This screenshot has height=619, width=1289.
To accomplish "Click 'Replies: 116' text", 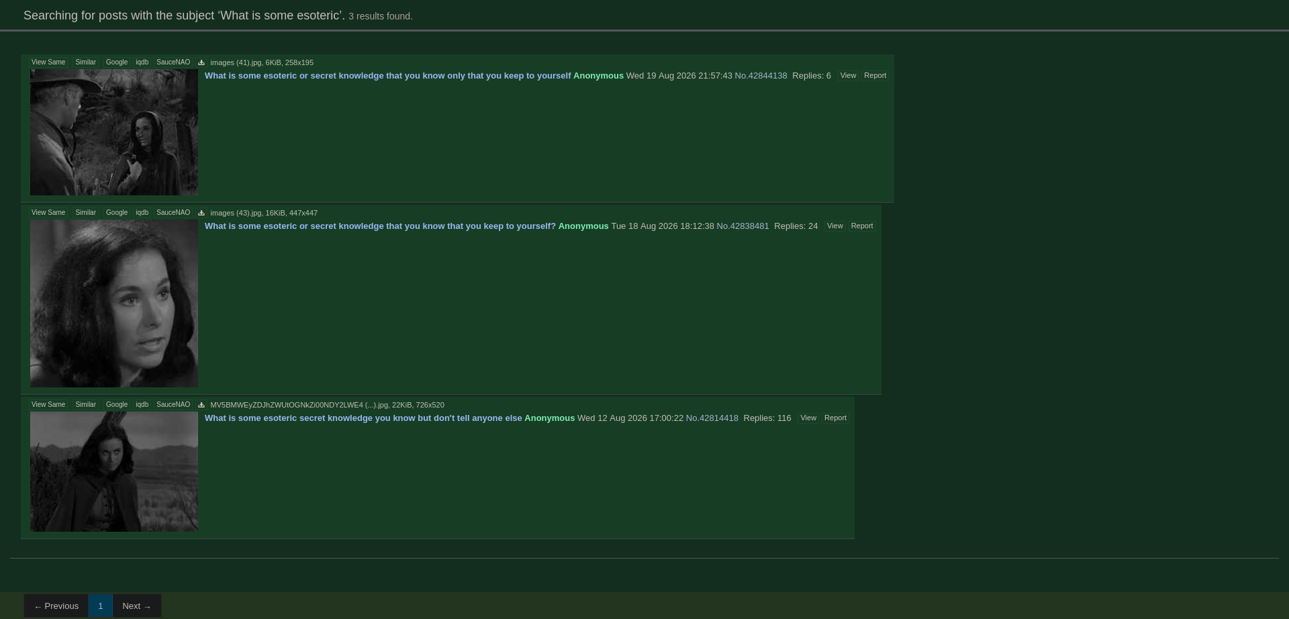I will click(x=767, y=418).
